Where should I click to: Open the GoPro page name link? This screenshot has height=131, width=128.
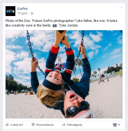tap(22, 9)
